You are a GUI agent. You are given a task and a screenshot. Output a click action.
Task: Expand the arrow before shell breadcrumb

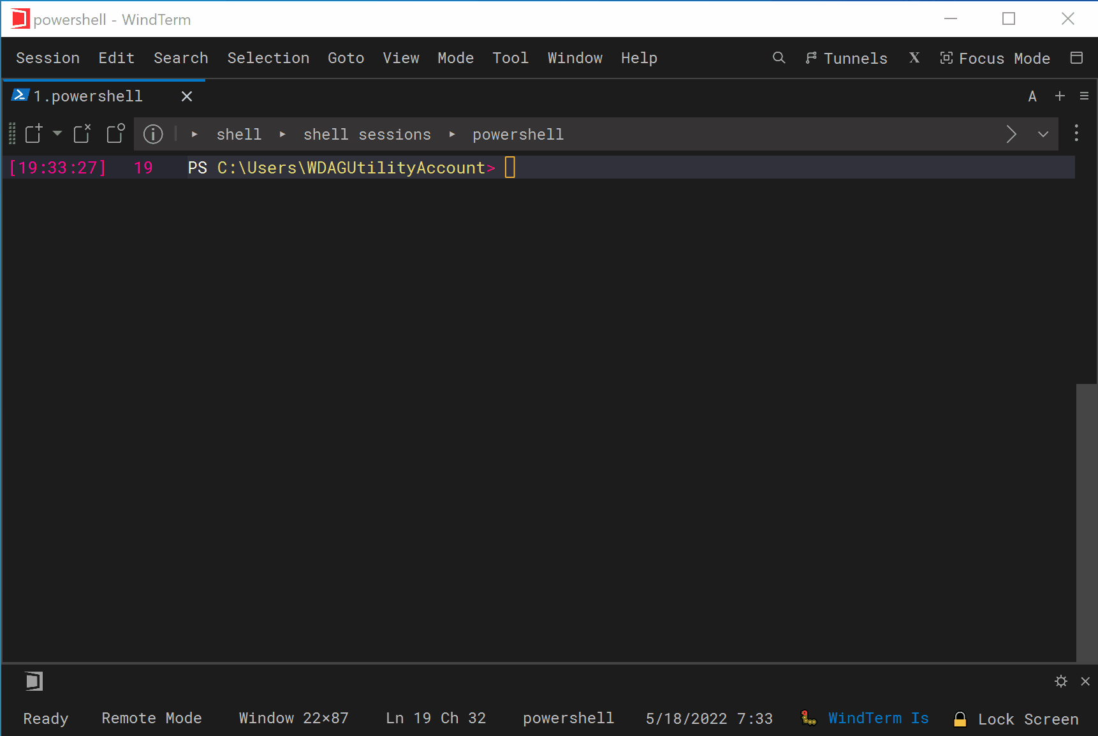tap(194, 135)
